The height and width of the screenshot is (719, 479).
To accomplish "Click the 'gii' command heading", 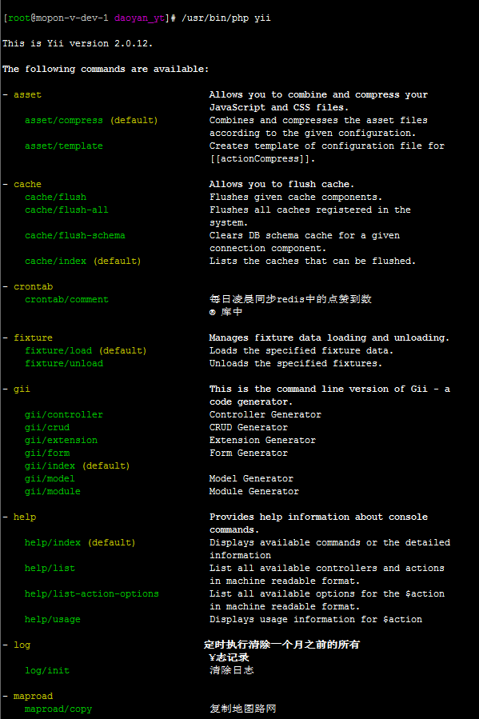I will point(22,389).
